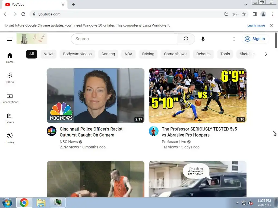Click the Learn more link

(x=256, y=25)
